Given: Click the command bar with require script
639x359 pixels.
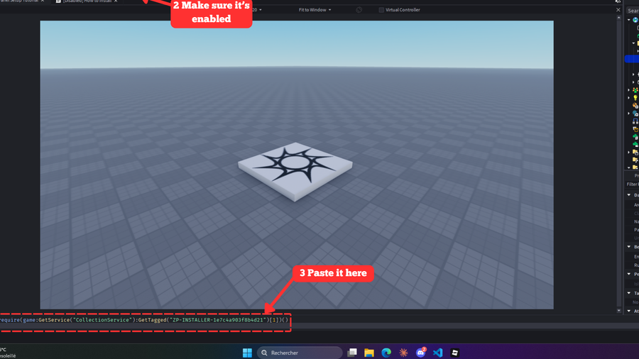Looking at the screenshot, I should tap(145, 320).
